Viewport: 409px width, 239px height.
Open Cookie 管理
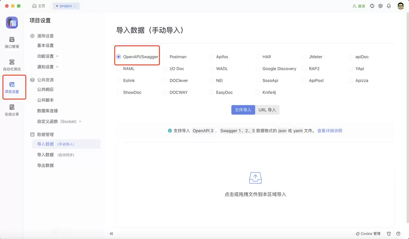pos(368,234)
